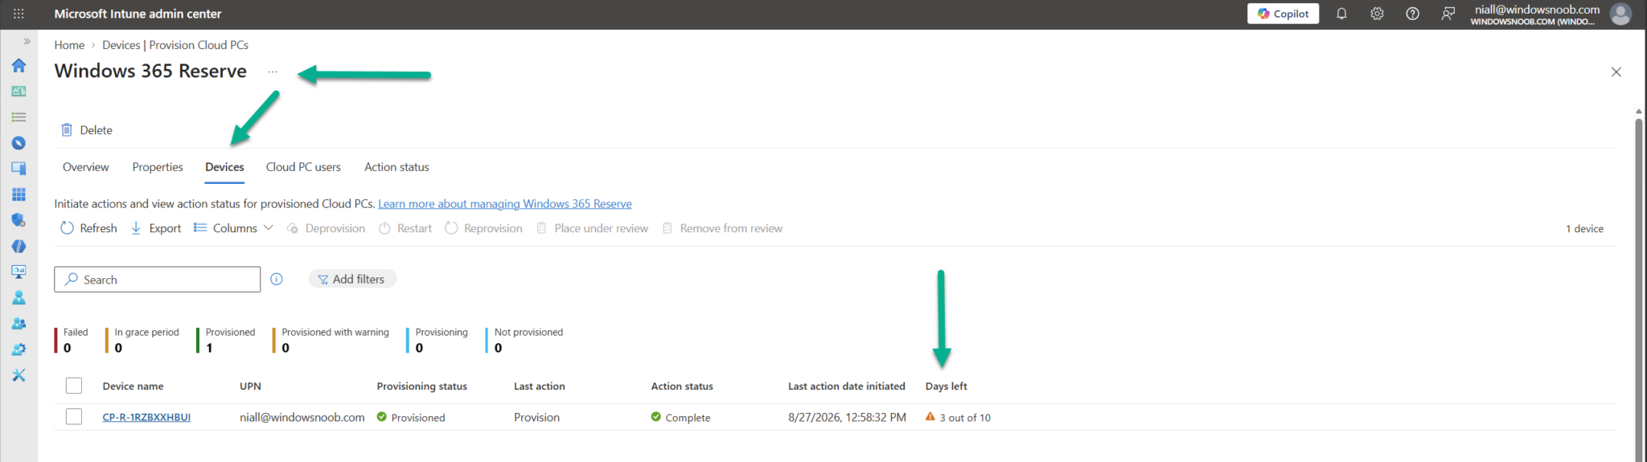Filter by Provisioned status count

pyautogui.click(x=226, y=340)
